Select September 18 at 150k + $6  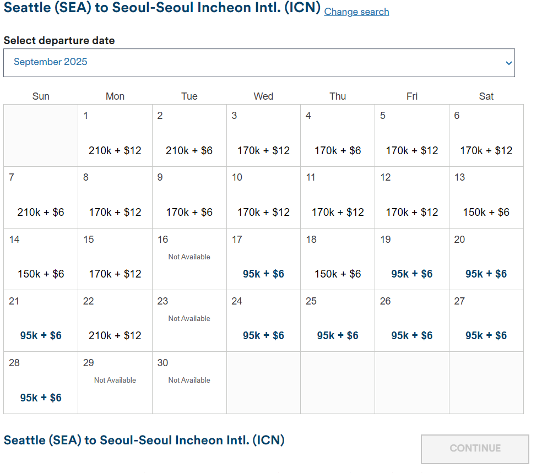click(338, 274)
